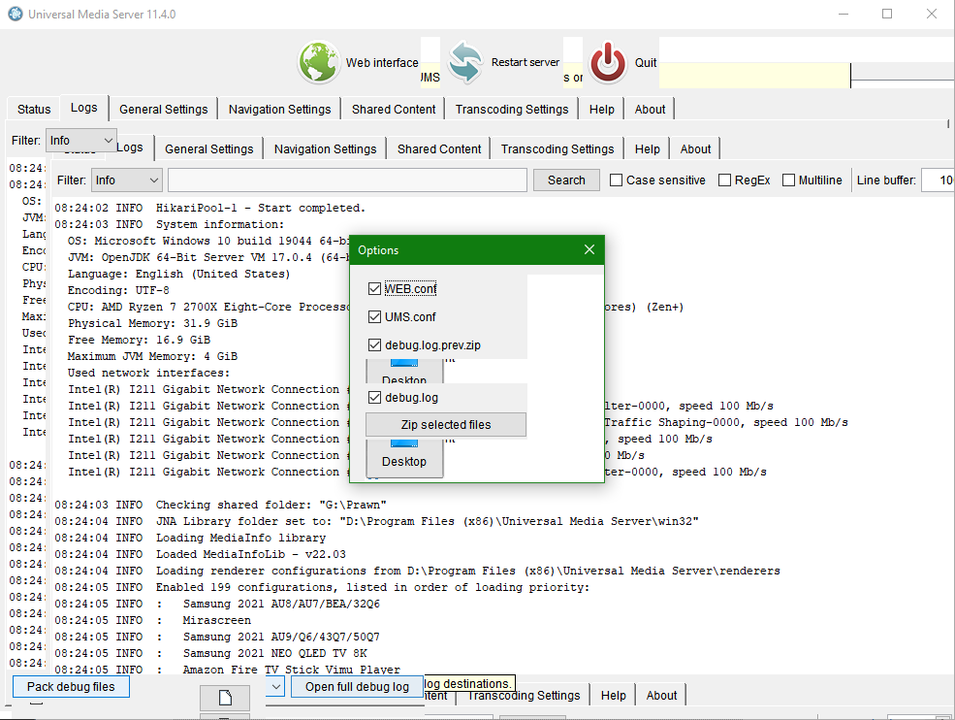Enable the RegEx checkbox

724,180
